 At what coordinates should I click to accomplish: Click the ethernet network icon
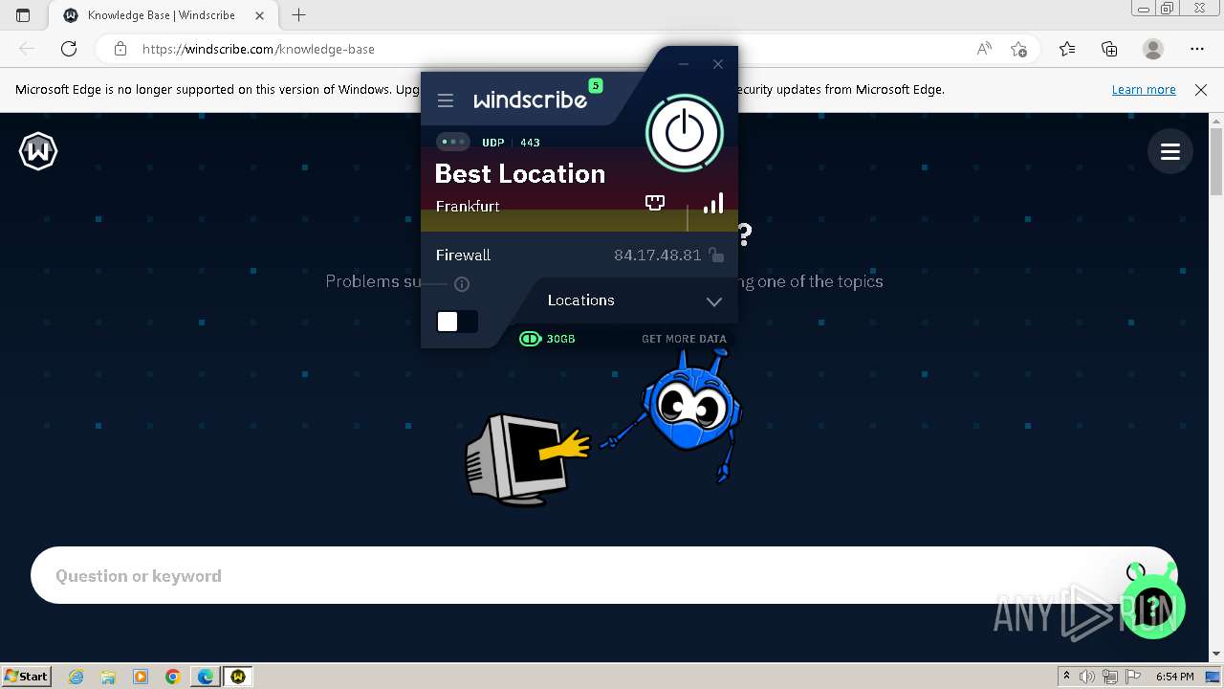click(655, 202)
